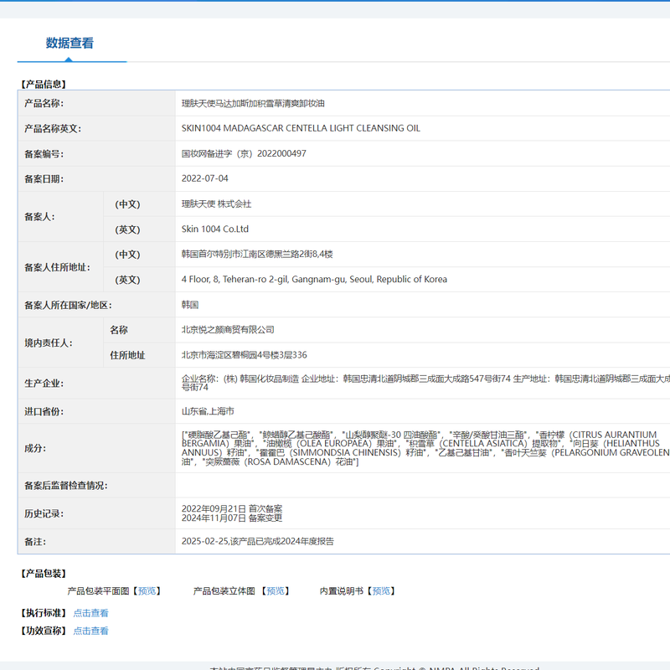670x670 pixels.
Task: Click the registrant name 理肤天使 株式会社
Action: point(216,204)
